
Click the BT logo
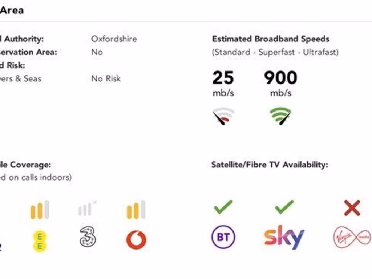(223, 237)
